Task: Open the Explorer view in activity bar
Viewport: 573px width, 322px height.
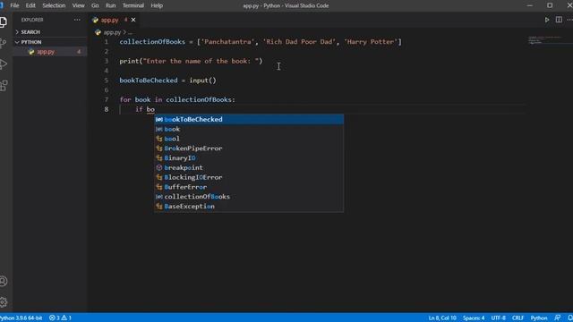Action: click(4, 22)
